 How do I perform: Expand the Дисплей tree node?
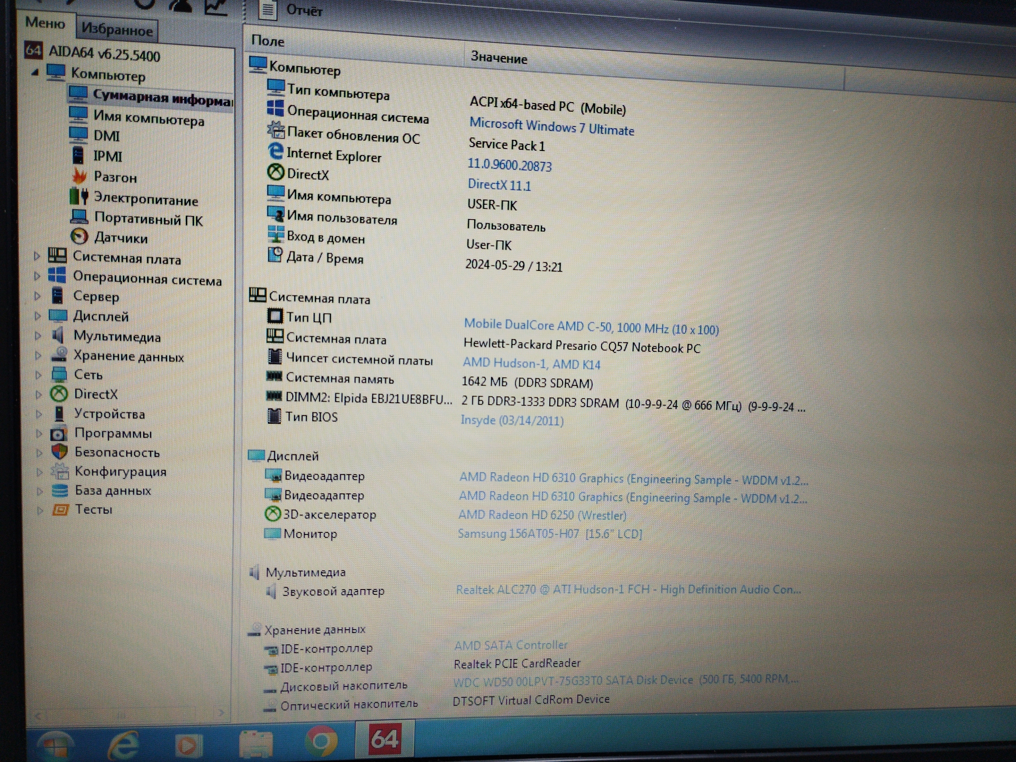point(38,316)
